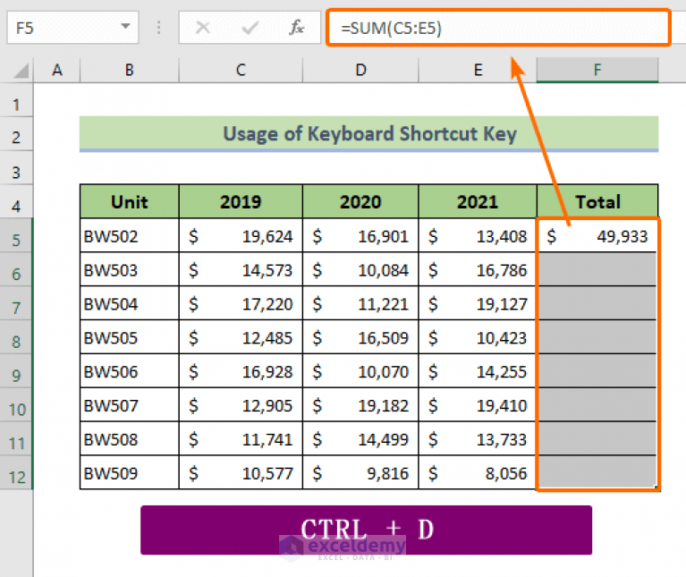Click the Name Box showing F5
The height and width of the screenshot is (577, 686).
tap(72, 28)
